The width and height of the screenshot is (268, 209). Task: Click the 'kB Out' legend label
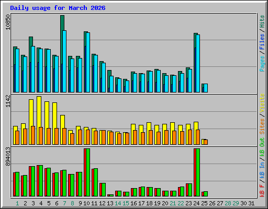click(262, 147)
